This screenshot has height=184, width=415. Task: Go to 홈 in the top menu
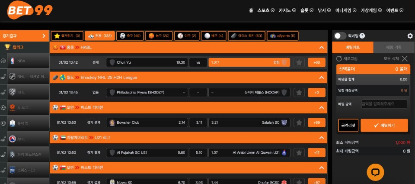pyautogui.click(x=251, y=10)
